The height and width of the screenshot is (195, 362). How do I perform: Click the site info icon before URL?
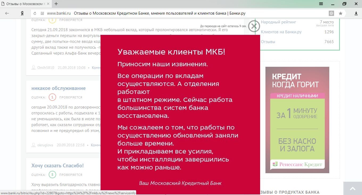click(42, 13)
